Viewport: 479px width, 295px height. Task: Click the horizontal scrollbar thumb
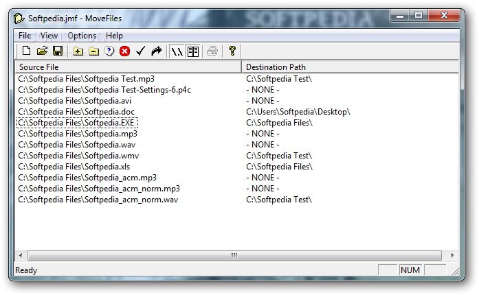point(234,255)
